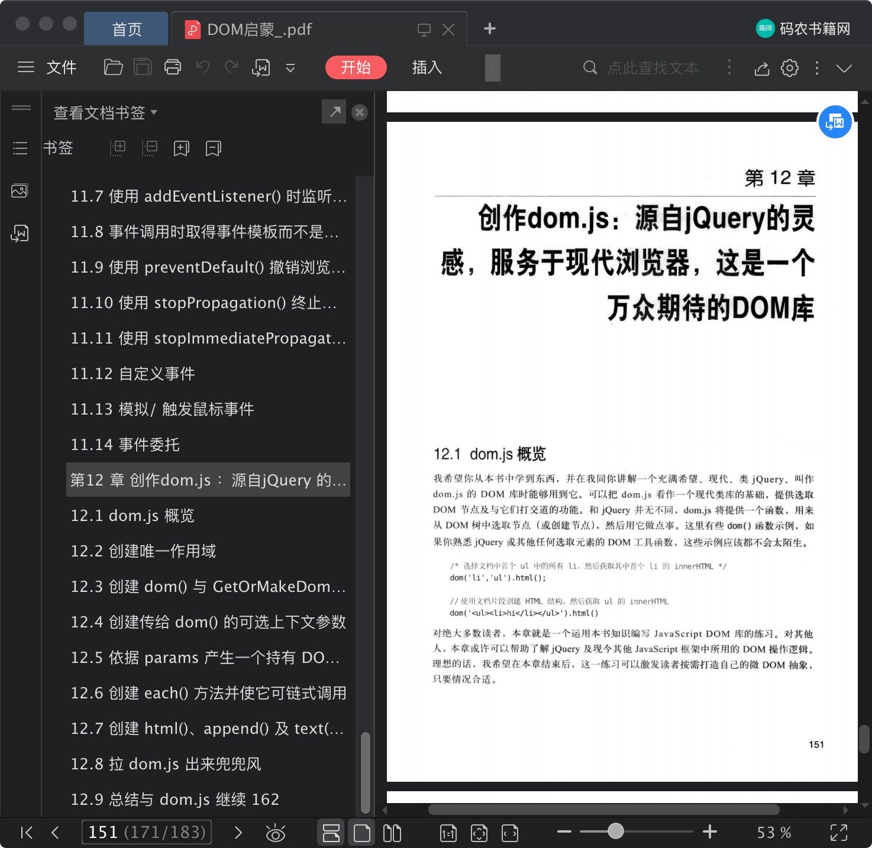The height and width of the screenshot is (848, 872).
Task: Collapse the ribbon with chevron down
Action: (x=844, y=68)
